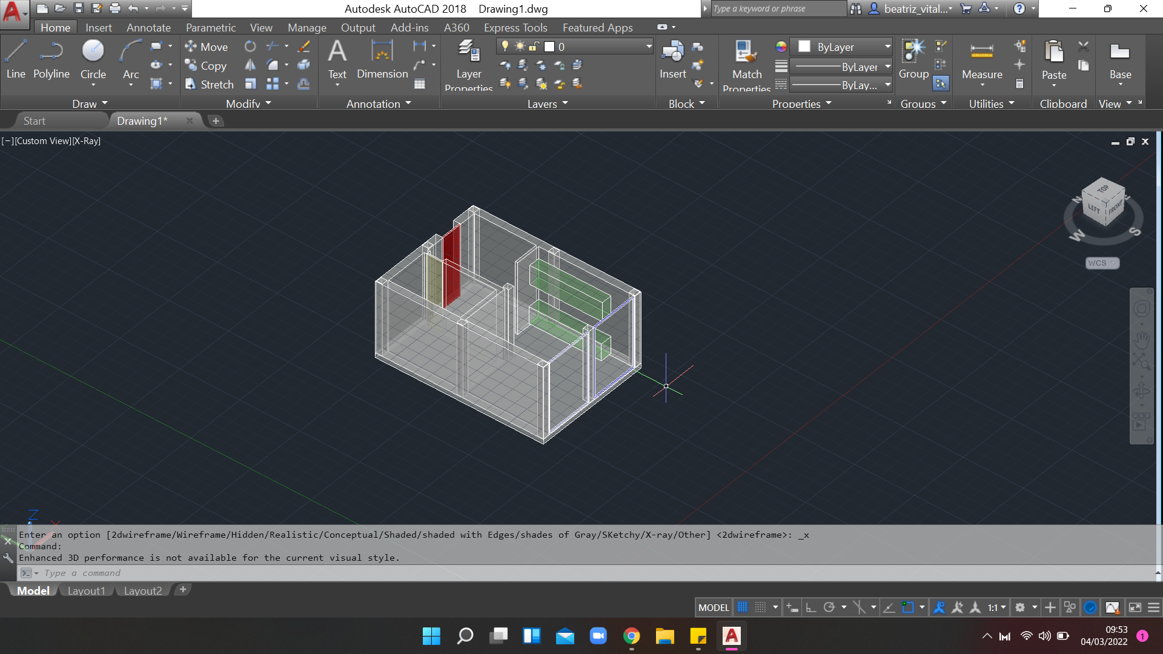This screenshot has width=1163, height=654.
Task: Click the Custom View viewport label
Action: point(43,140)
